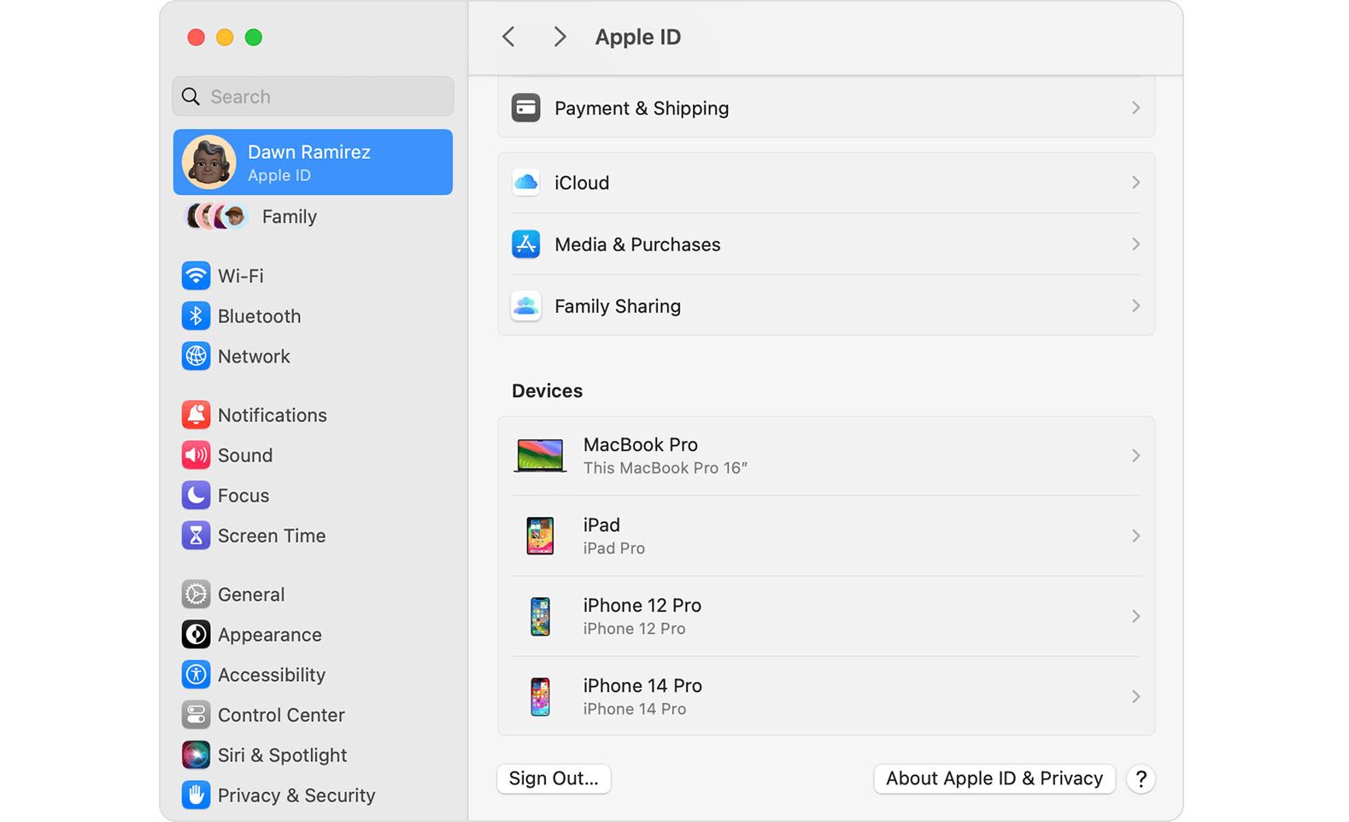Select the Focus moon icon
The image size is (1349, 822).
[x=196, y=496]
